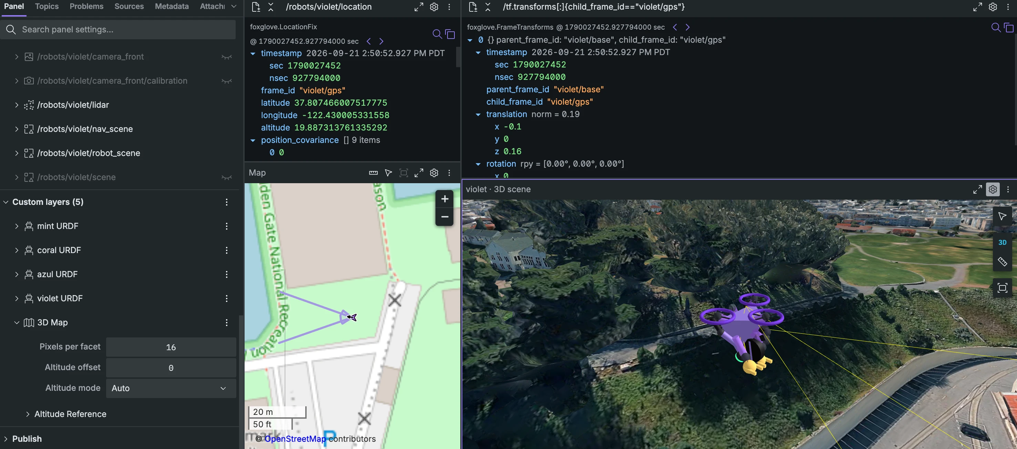
Task: Open Custom layers options menu
Action: point(227,202)
